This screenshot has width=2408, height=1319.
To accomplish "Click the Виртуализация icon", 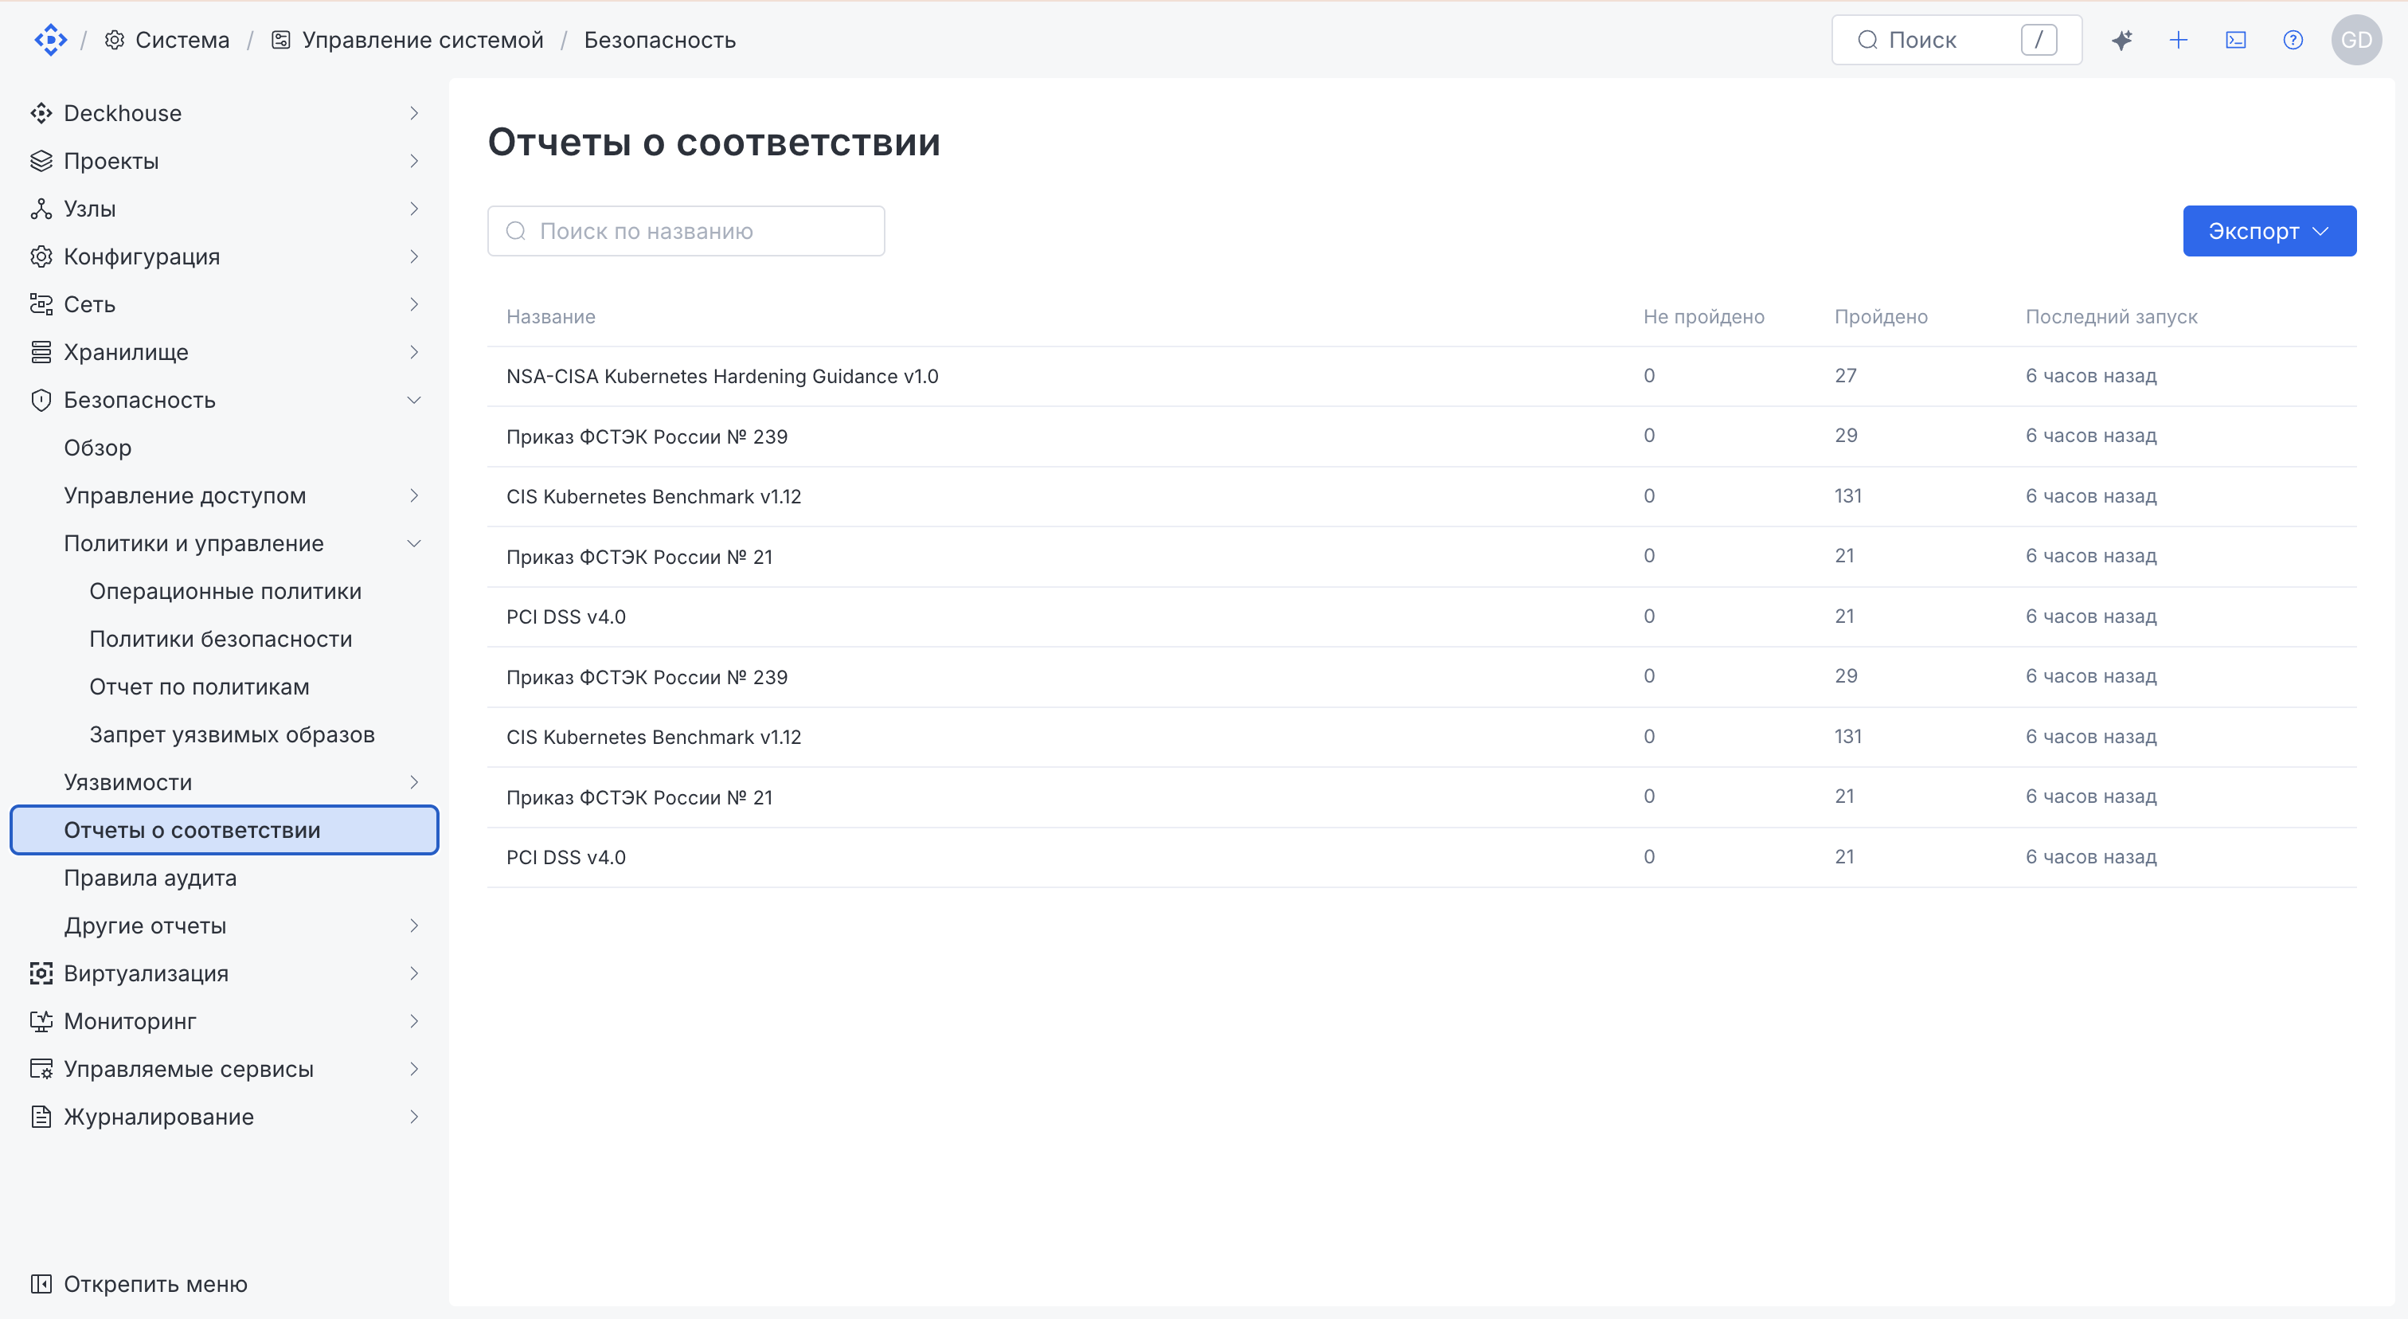I will (x=41, y=973).
